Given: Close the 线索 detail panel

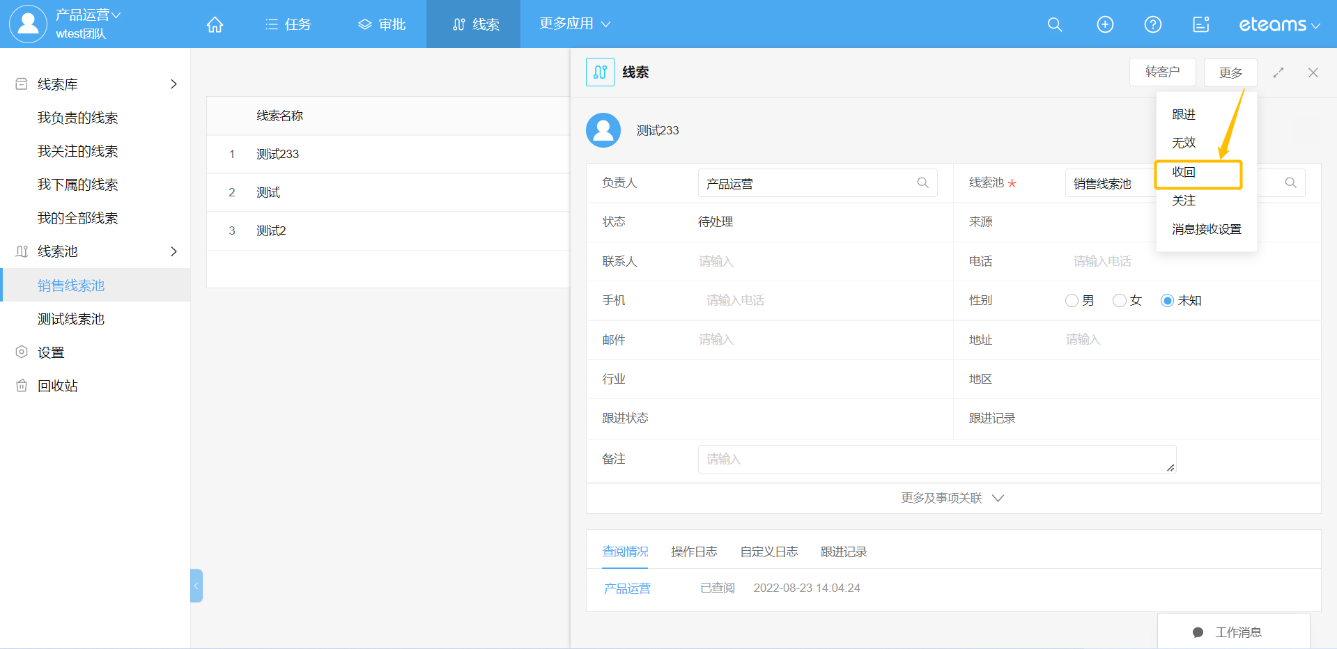Looking at the screenshot, I should pos(1313,72).
